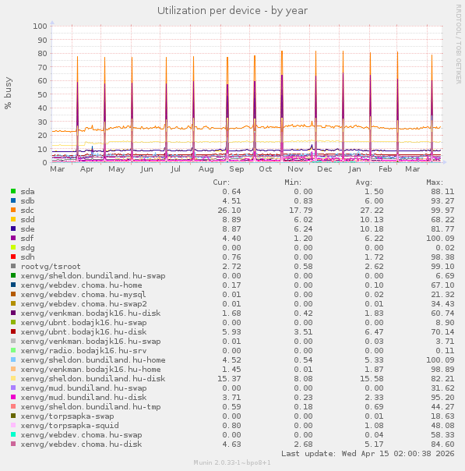Select 'xenvg/webdev.choma.hu-mysql' legend label
The width and height of the screenshot is (465, 471).
coord(83,295)
